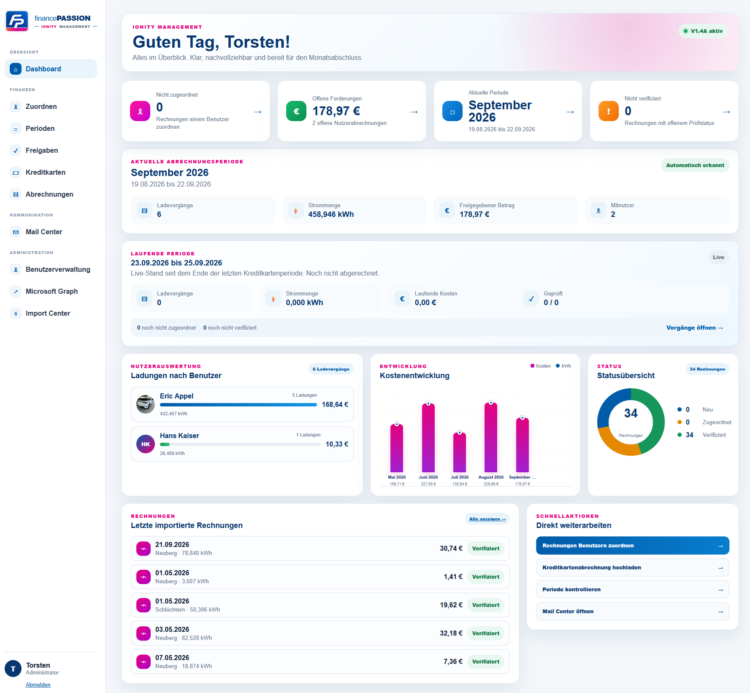Viewport: 750px width, 693px height.
Task: Open Kreditkarten via its card icon
Action: pyautogui.click(x=16, y=172)
